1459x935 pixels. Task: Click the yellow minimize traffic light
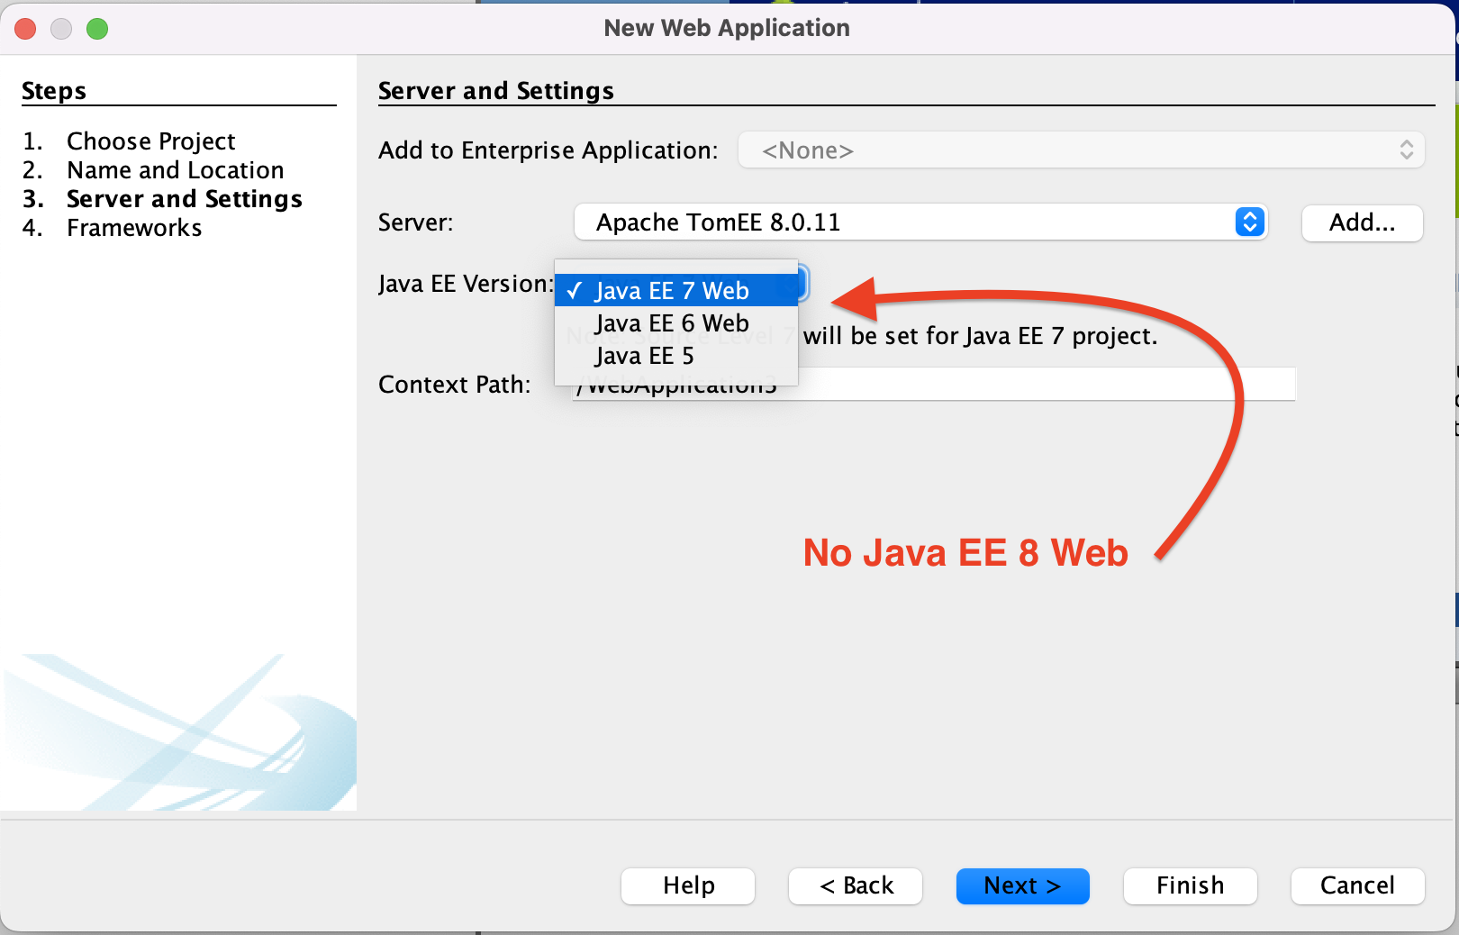point(61,28)
